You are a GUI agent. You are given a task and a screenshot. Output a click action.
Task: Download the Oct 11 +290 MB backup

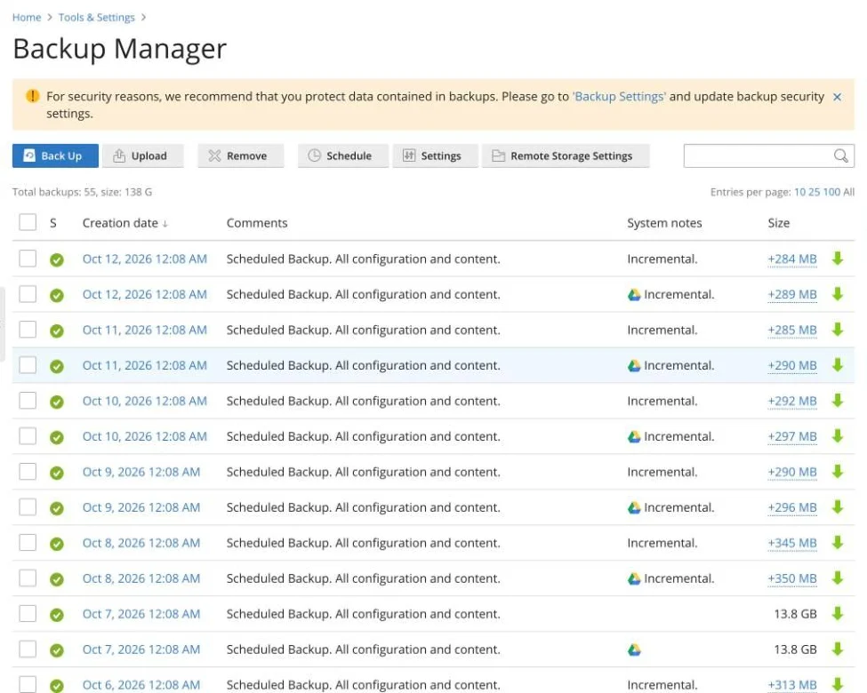click(x=838, y=365)
